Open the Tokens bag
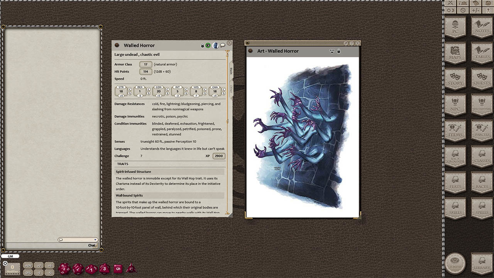494x278 pixels. pyautogui.click(x=455, y=262)
